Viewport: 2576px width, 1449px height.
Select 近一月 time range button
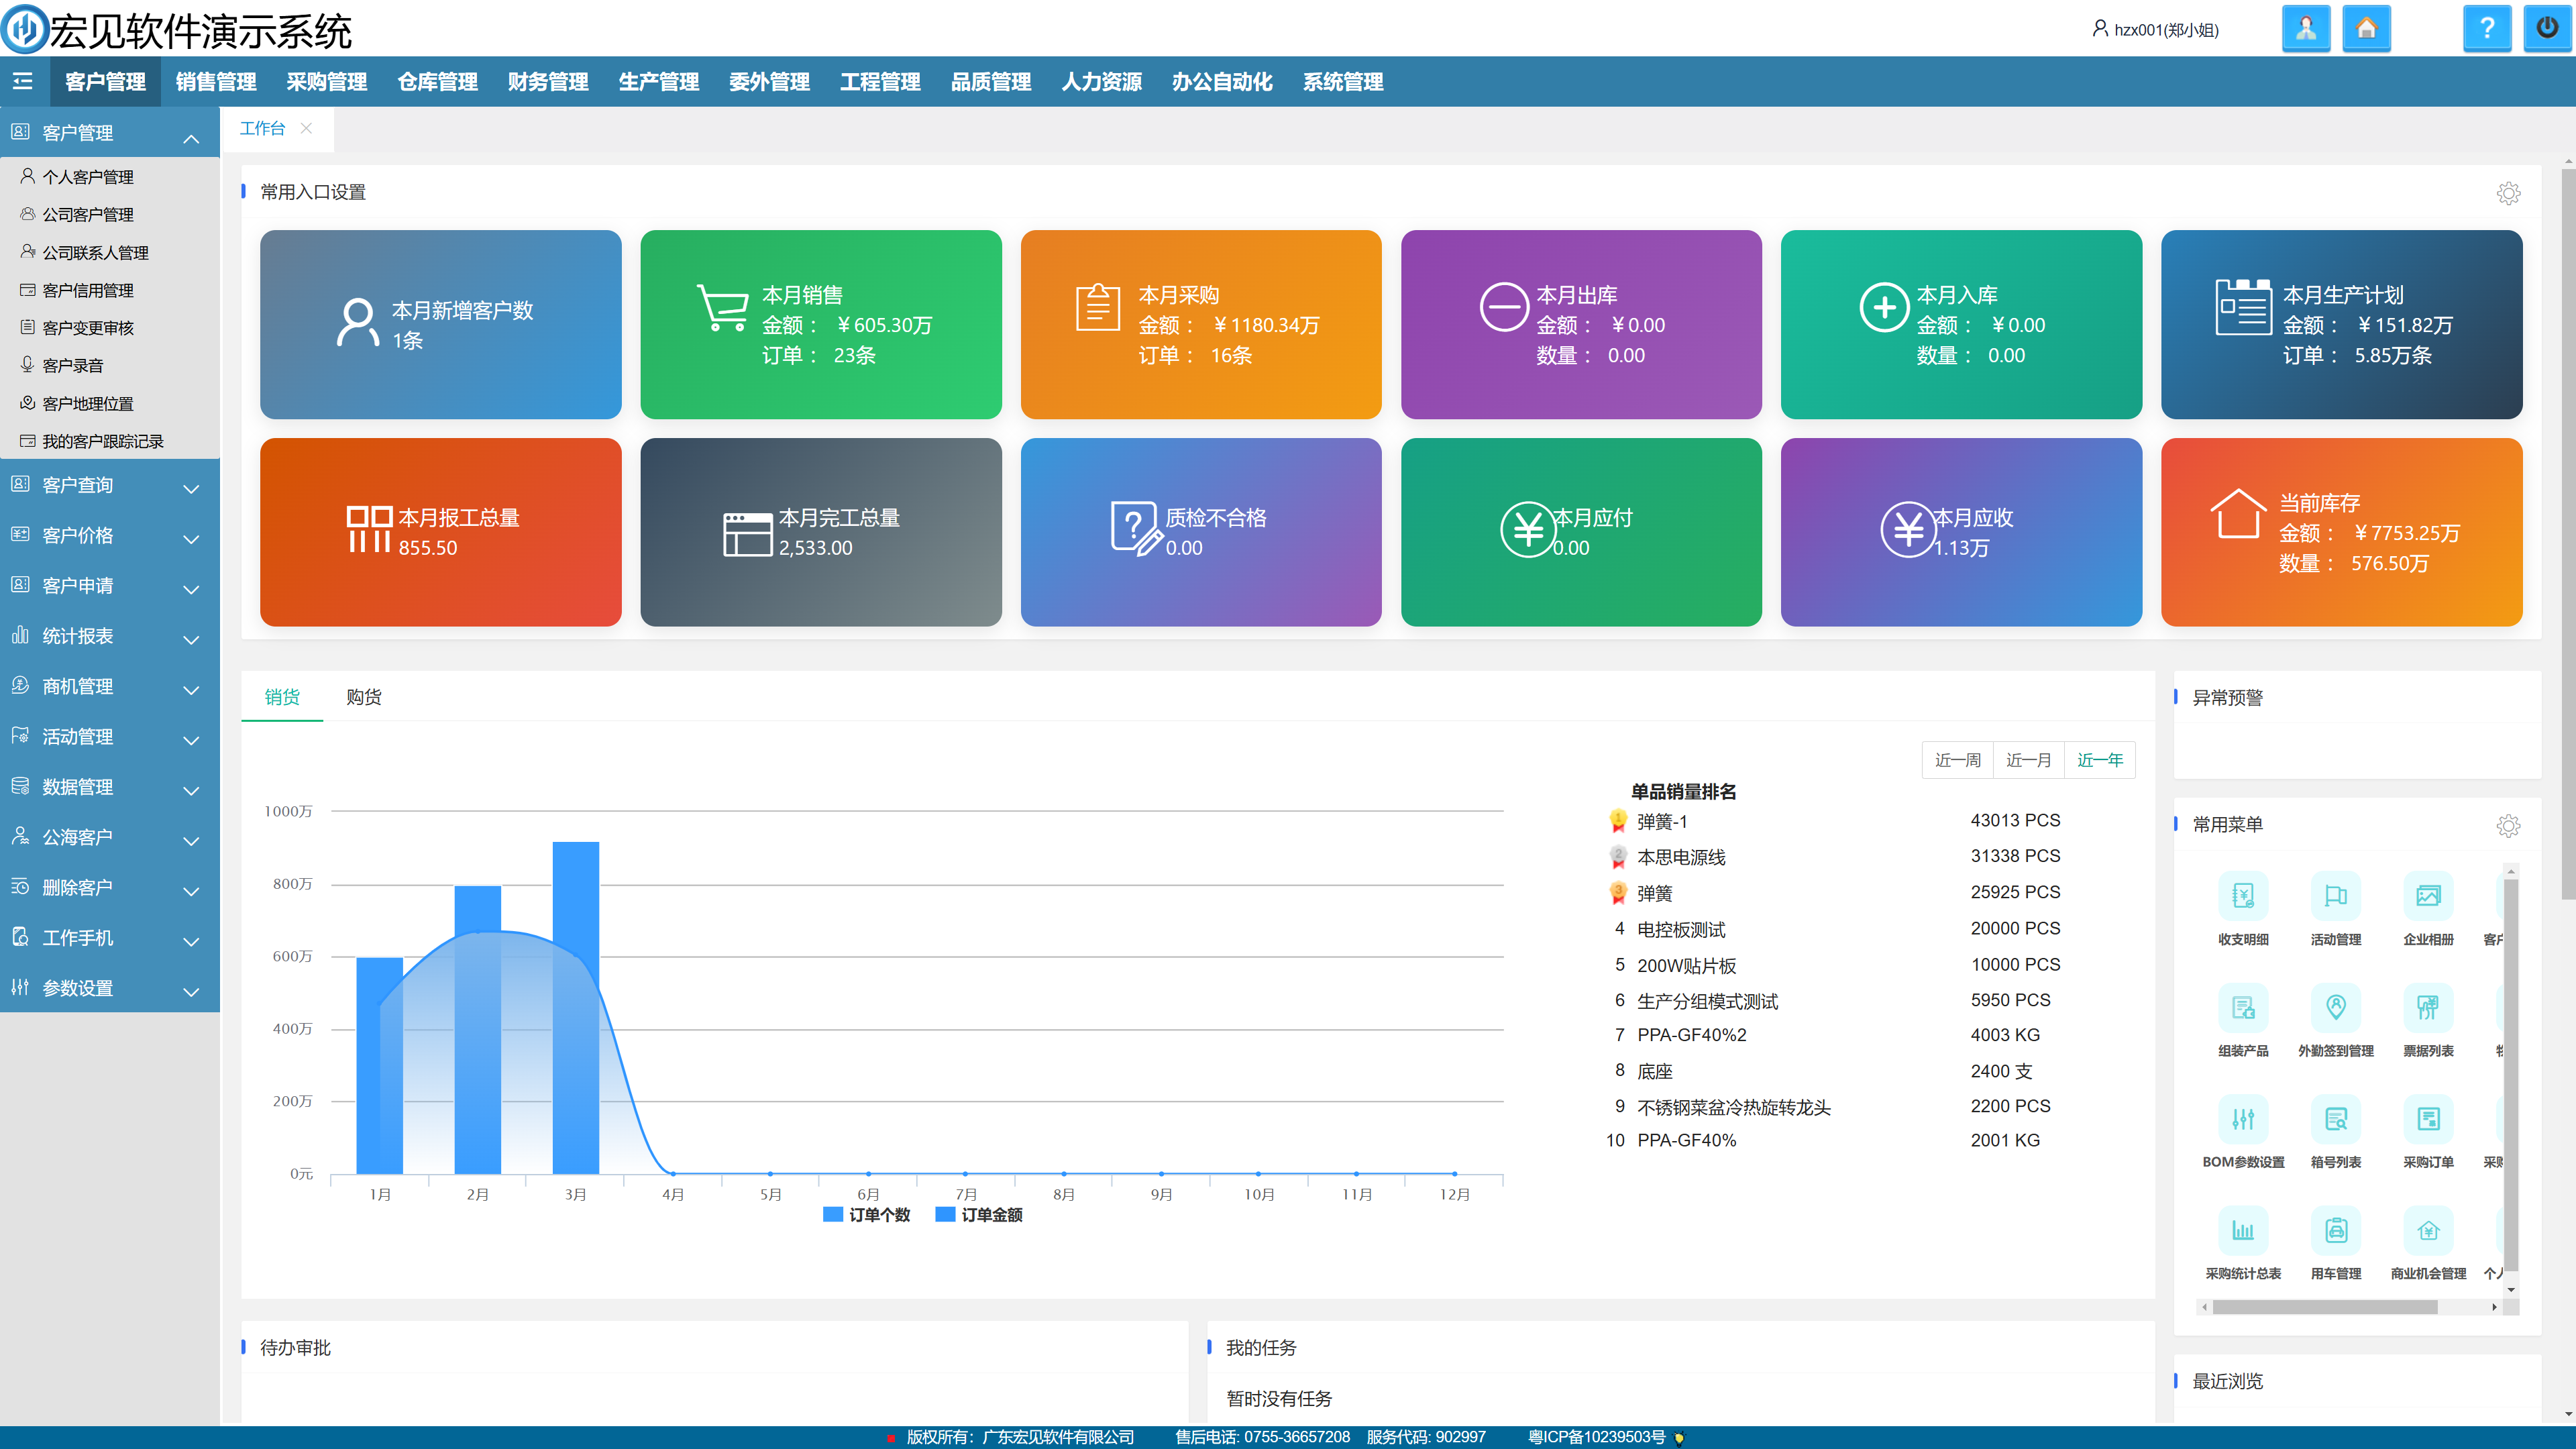(x=2028, y=760)
